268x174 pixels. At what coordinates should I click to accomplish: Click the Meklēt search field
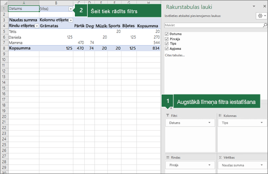(214, 25)
